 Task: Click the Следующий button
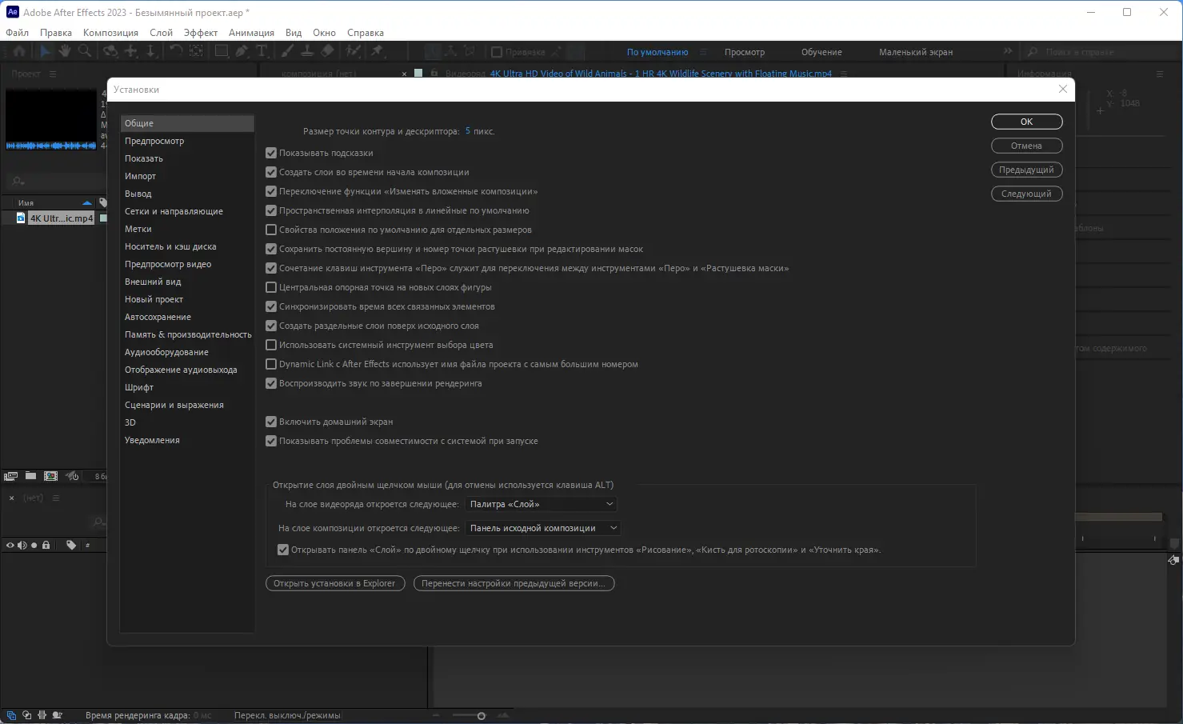(x=1027, y=194)
